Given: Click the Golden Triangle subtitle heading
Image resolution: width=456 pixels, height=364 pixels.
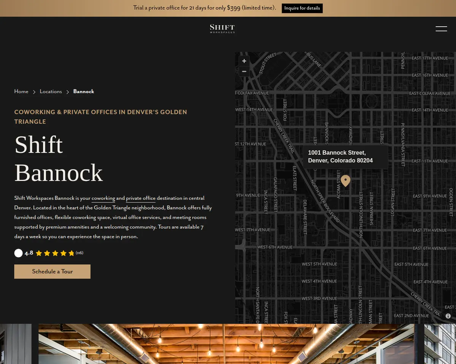Looking at the screenshot, I should click(101, 117).
